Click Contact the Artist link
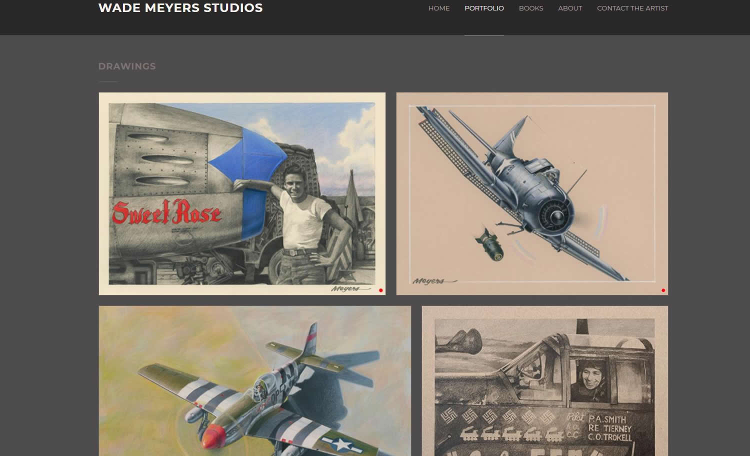Viewport: 750px width, 456px height. tap(632, 8)
